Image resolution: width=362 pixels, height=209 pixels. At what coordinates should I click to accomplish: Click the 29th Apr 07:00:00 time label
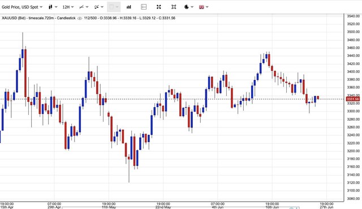[54, 206]
